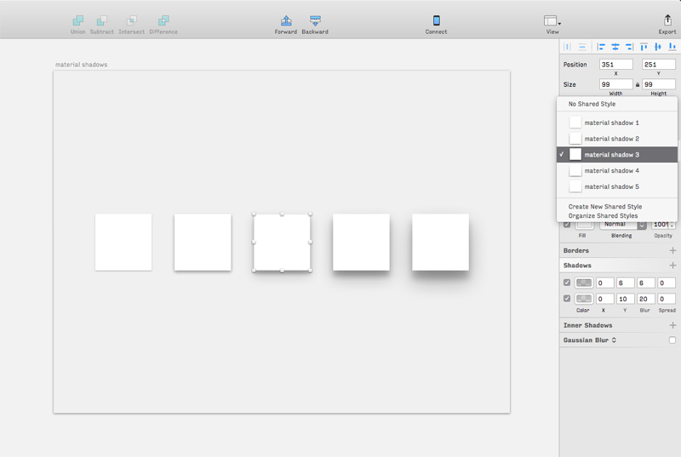Toggle the Fill enabled checkbox
The image size is (681, 457).
click(x=567, y=225)
